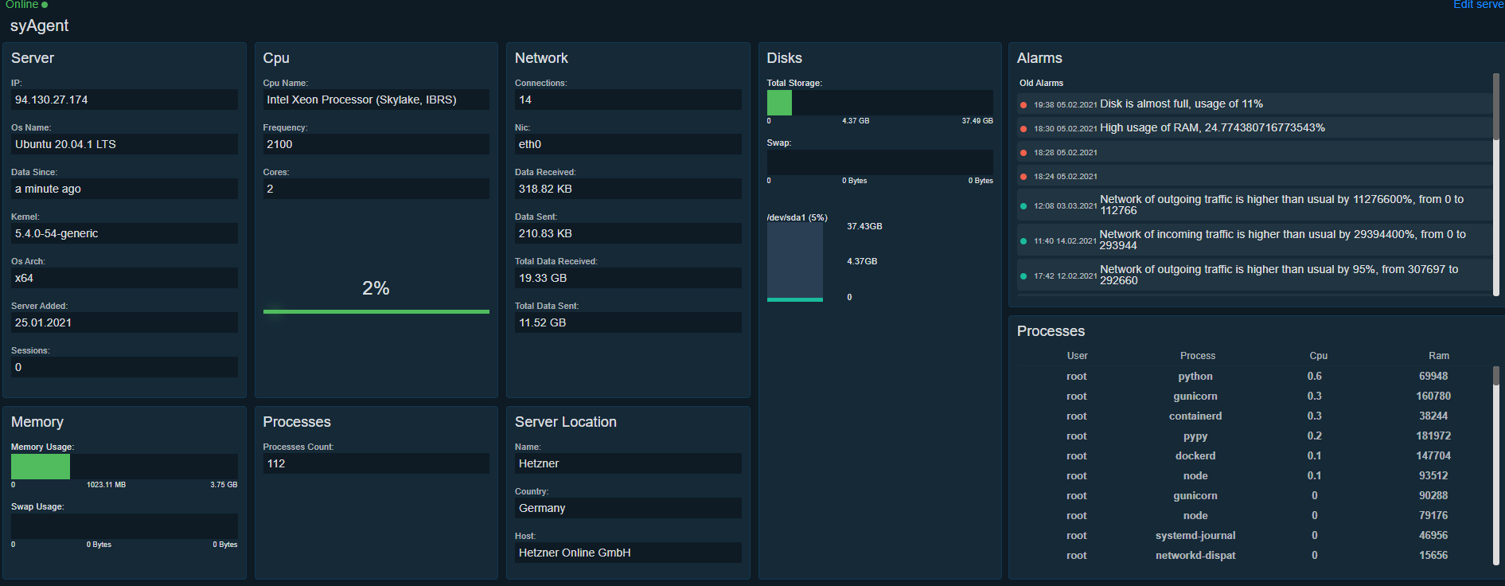
Task: Select the systemd-journal process row
Action: (1254, 536)
